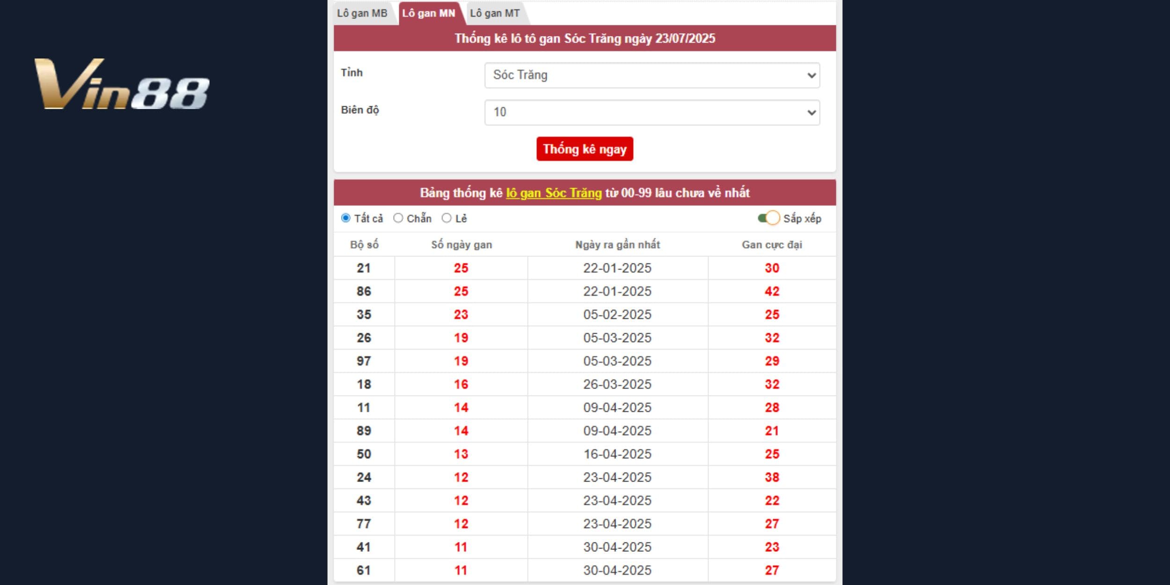1170x585 pixels.
Task: Click date 22-01-2025 in row 86
Action: 617,292
